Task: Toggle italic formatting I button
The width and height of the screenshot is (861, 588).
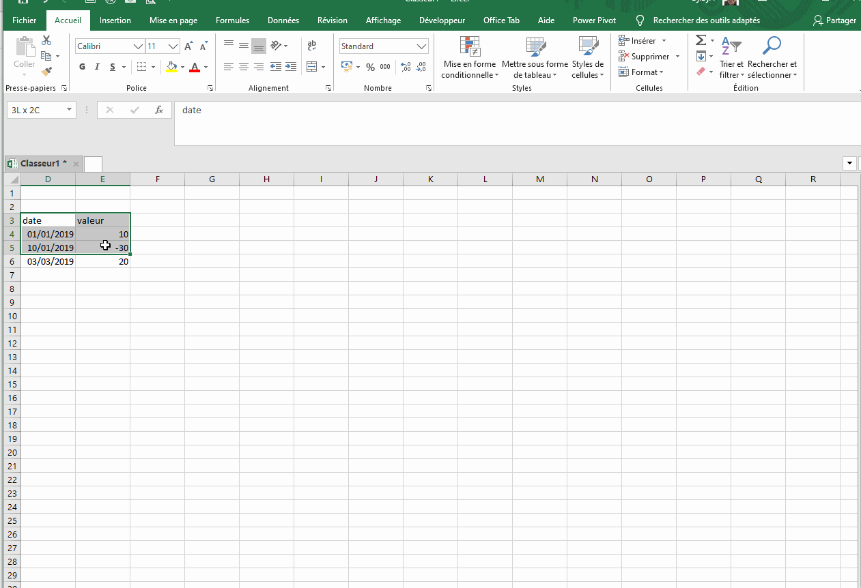Action: (98, 67)
